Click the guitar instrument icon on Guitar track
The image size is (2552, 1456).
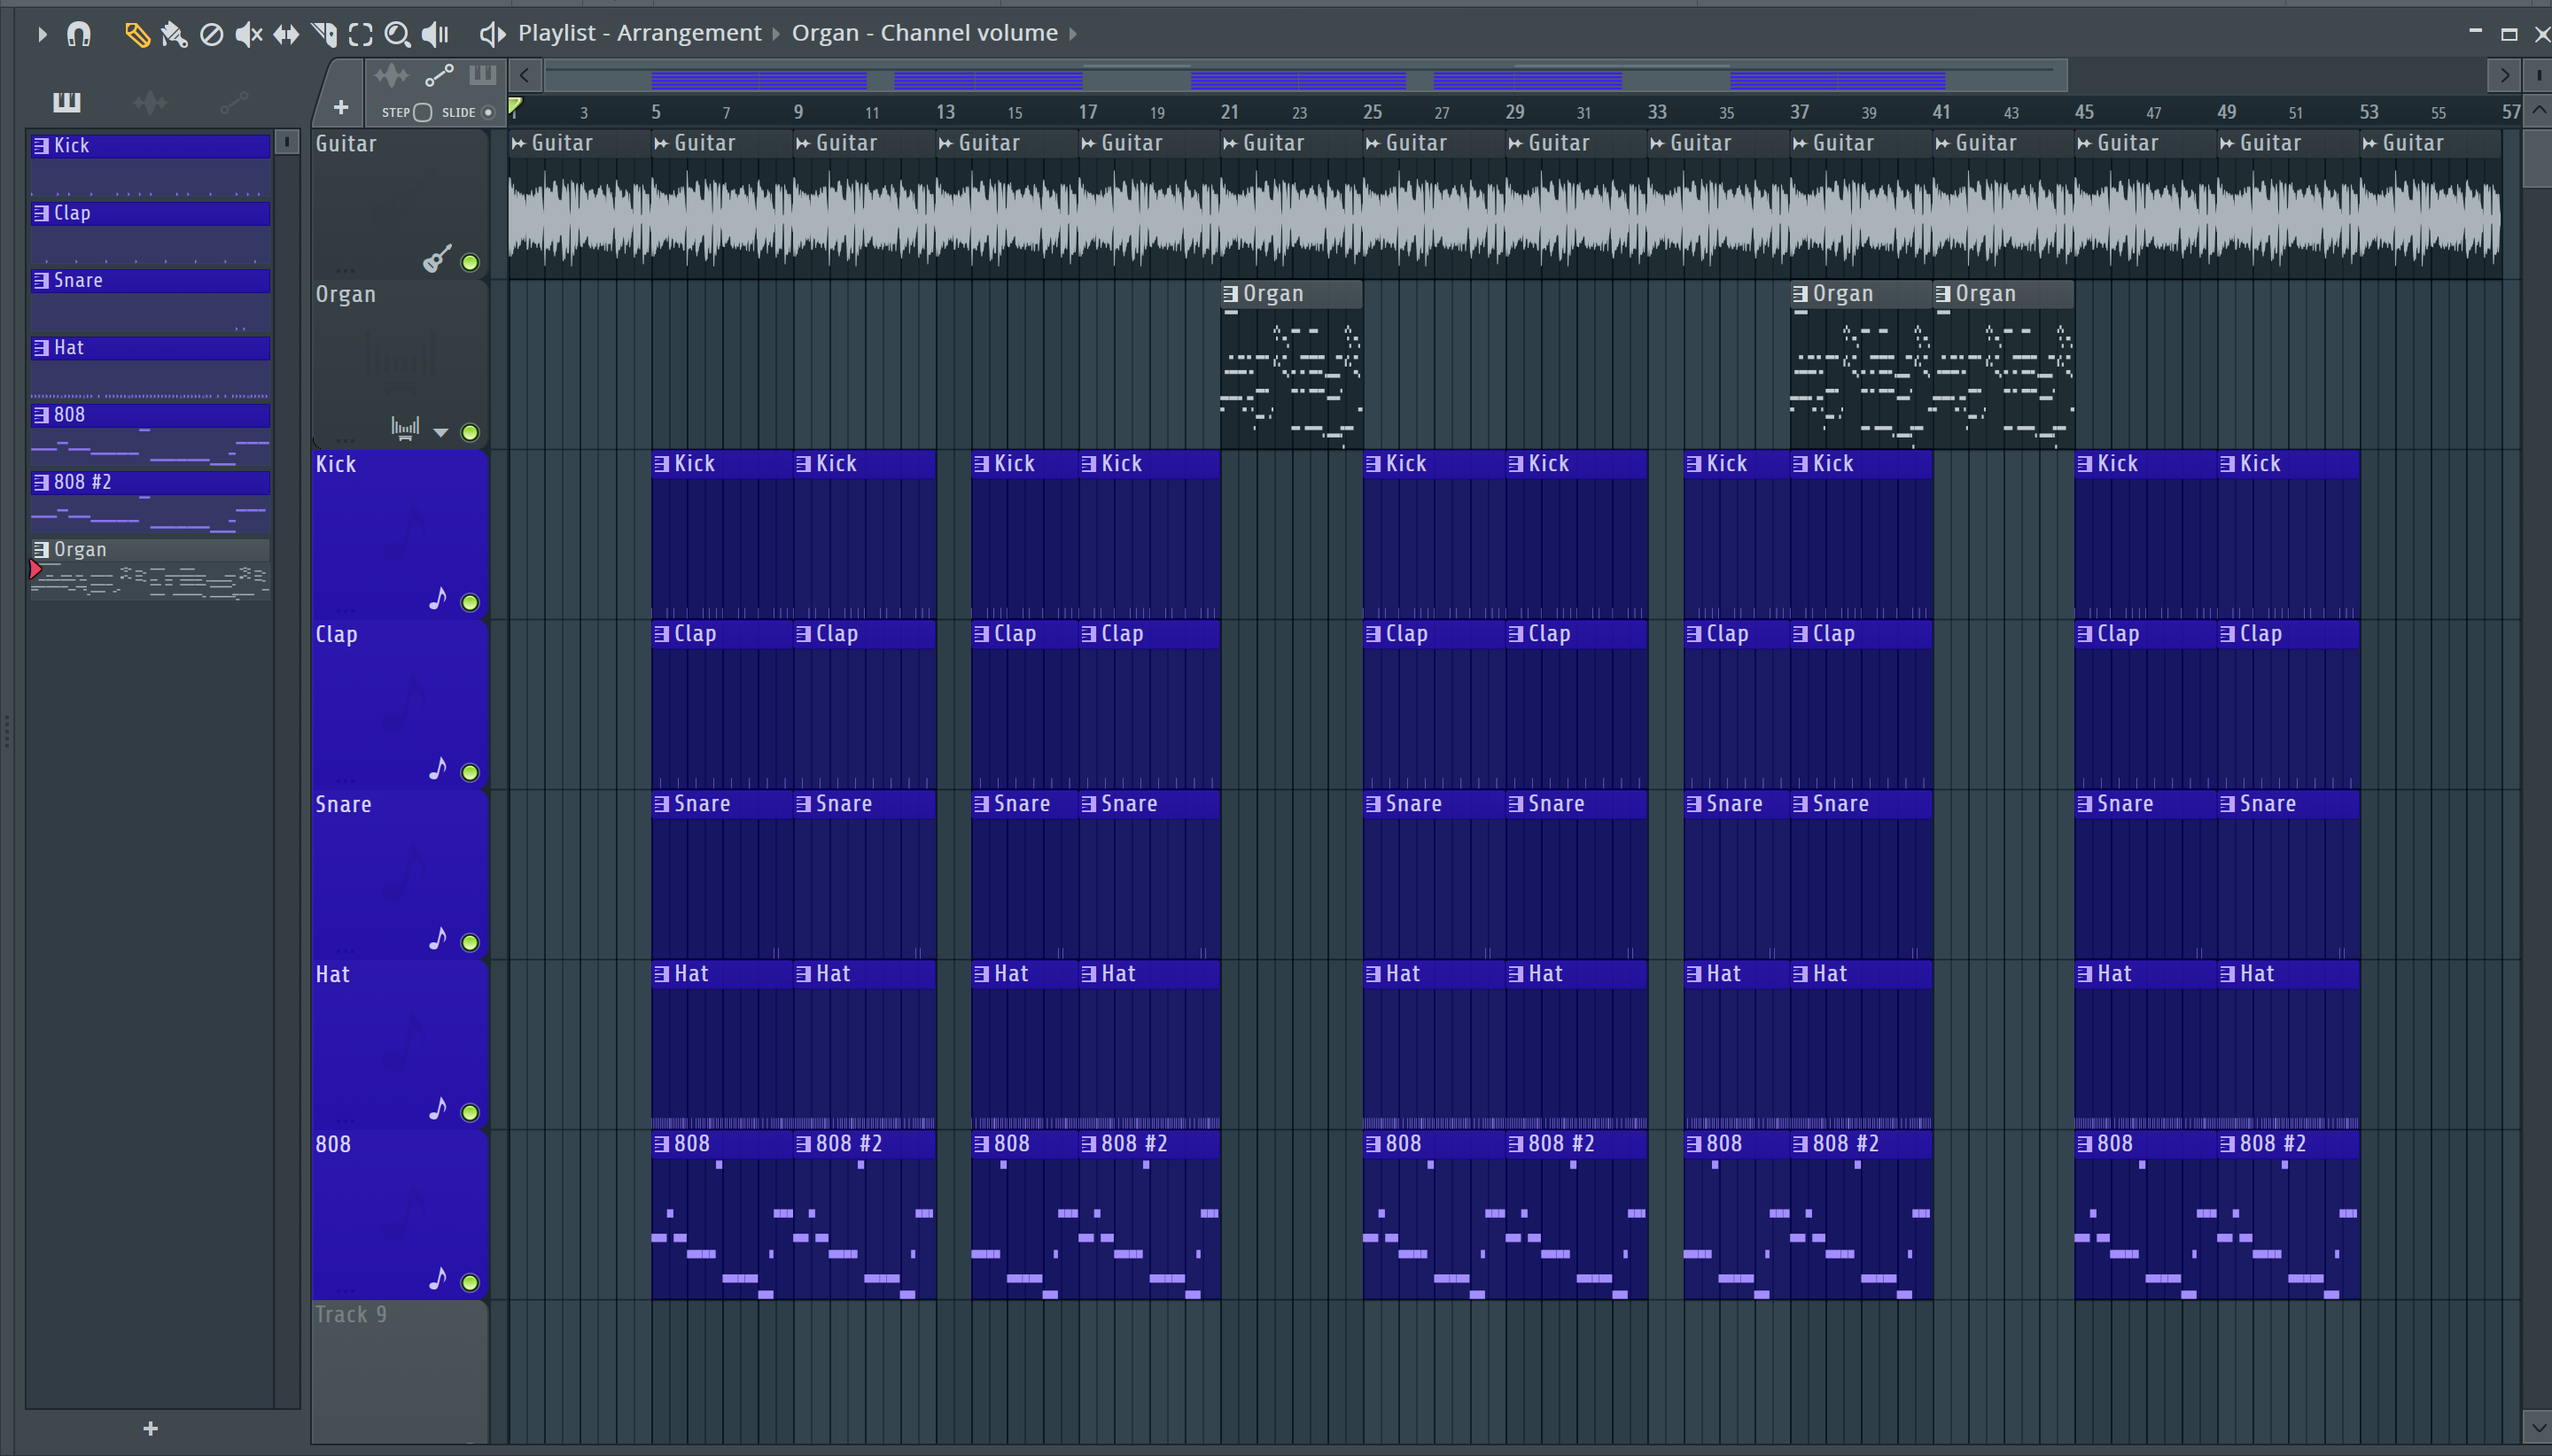click(437, 258)
